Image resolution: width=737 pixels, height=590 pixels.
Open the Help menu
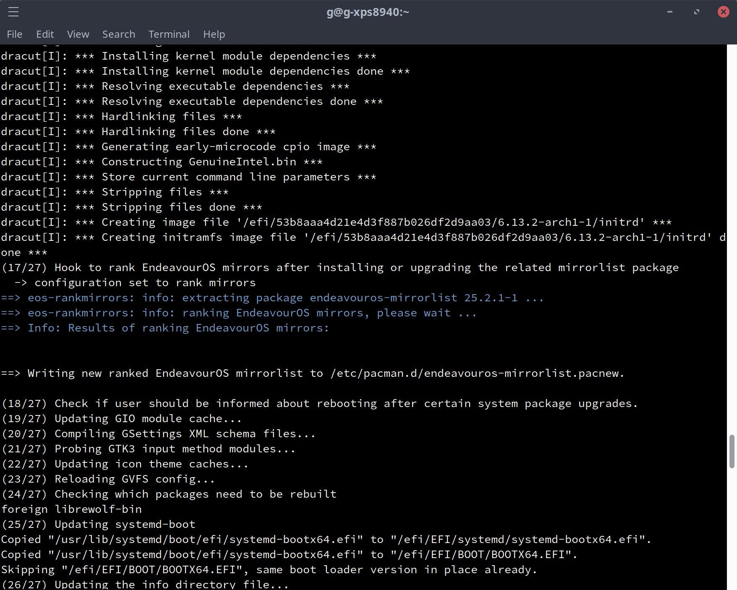(214, 34)
